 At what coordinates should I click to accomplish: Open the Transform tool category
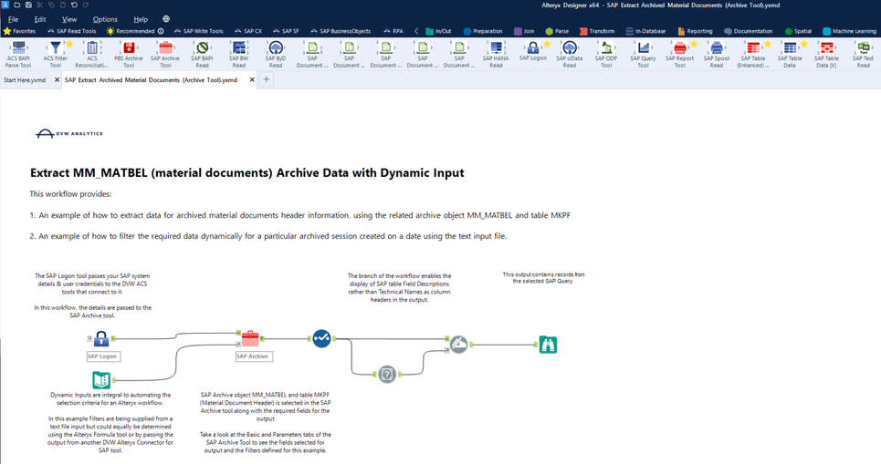[x=597, y=31]
